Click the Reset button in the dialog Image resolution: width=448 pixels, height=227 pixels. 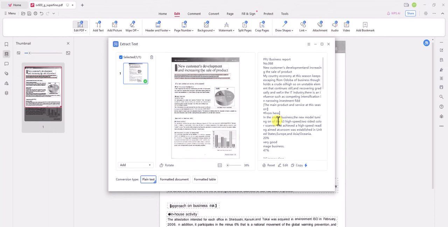(269, 165)
